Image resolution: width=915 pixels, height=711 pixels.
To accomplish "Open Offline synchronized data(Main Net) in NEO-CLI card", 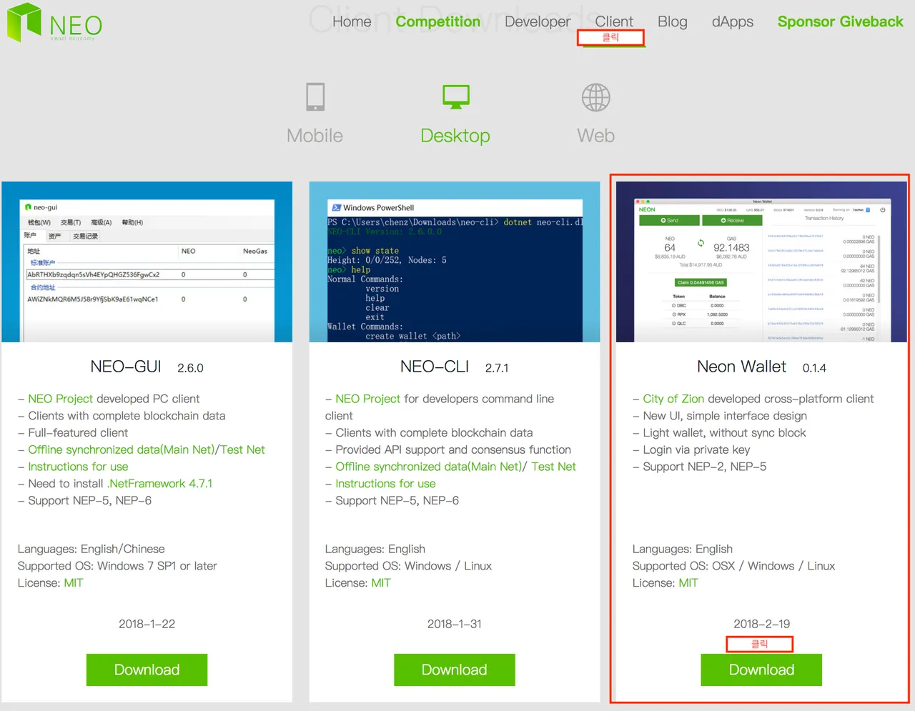I will pyautogui.click(x=429, y=467).
